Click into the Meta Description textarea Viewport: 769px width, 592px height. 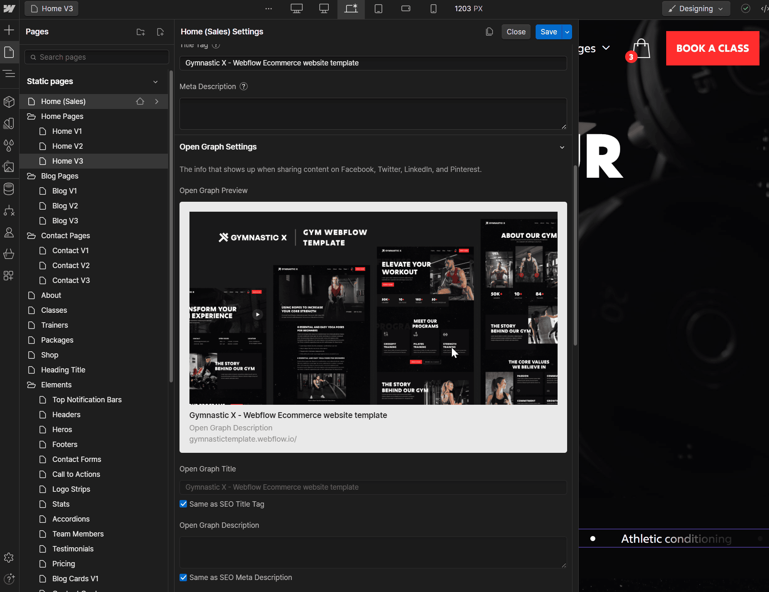click(373, 114)
